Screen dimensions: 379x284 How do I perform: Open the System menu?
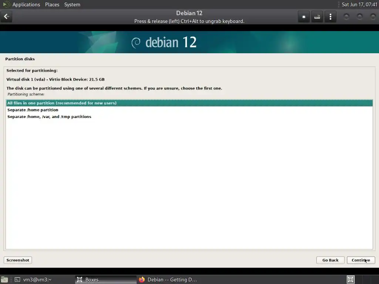(72, 4)
